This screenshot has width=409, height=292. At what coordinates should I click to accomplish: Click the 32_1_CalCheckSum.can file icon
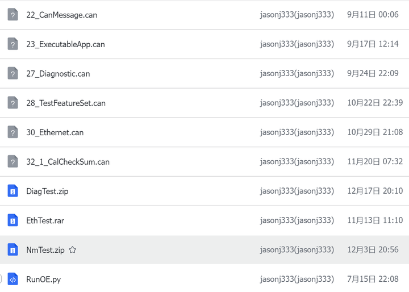[x=12, y=162]
